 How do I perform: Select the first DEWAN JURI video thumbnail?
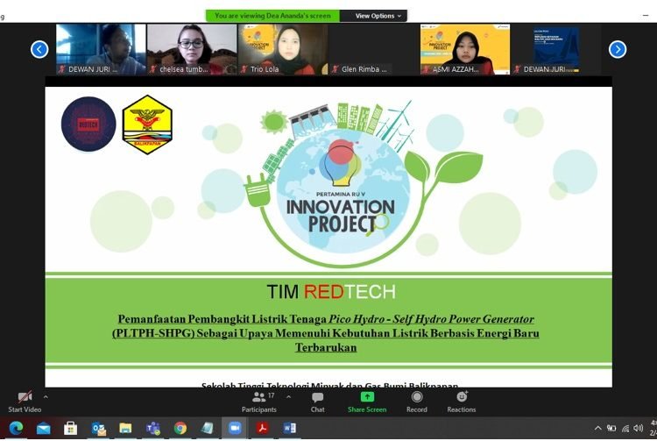click(x=101, y=49)
